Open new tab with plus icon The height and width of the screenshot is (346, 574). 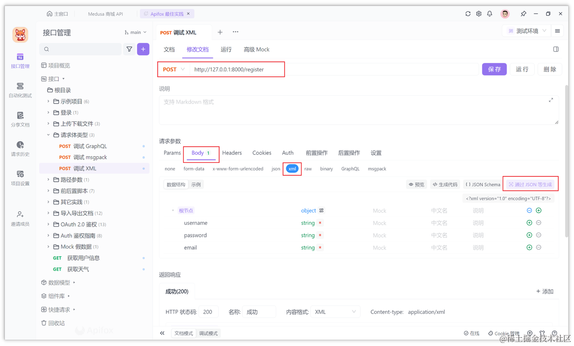click(x=220, y=32)
